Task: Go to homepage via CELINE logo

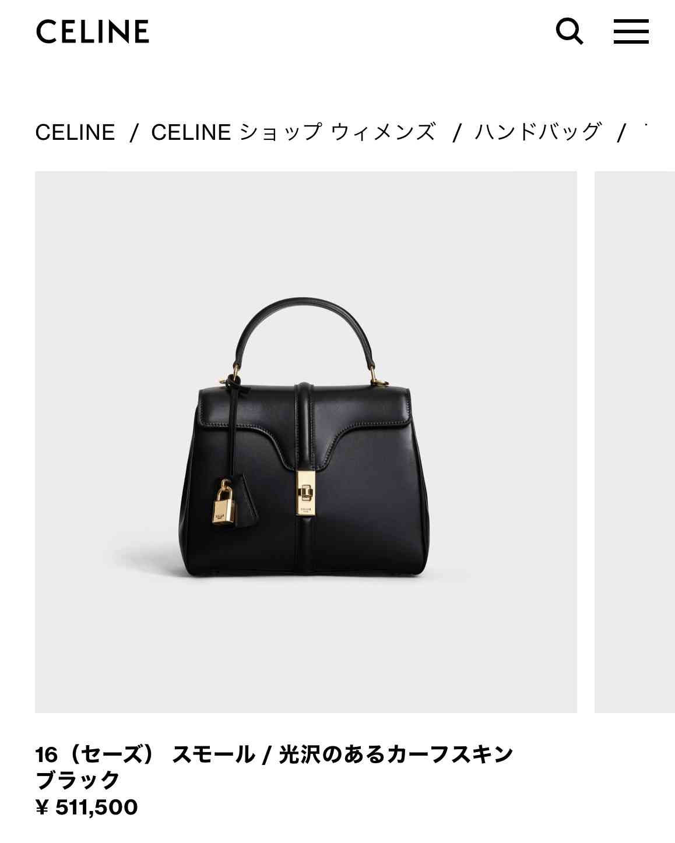Action: 93,31
